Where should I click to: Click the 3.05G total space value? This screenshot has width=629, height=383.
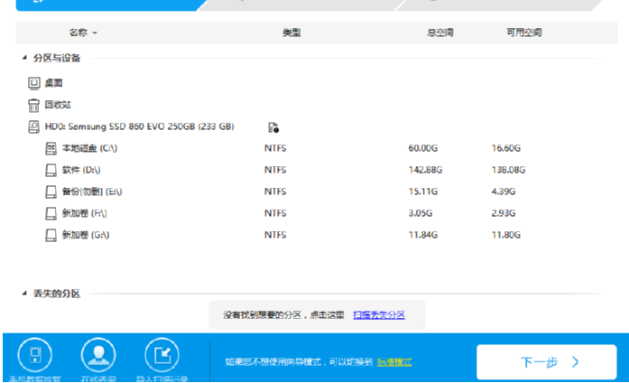pos(421,213)
